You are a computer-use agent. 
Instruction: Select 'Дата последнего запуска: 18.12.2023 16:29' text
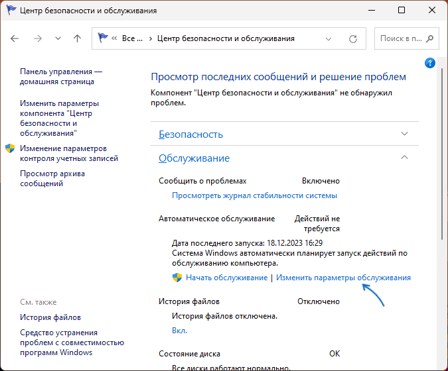coord(247,243)
